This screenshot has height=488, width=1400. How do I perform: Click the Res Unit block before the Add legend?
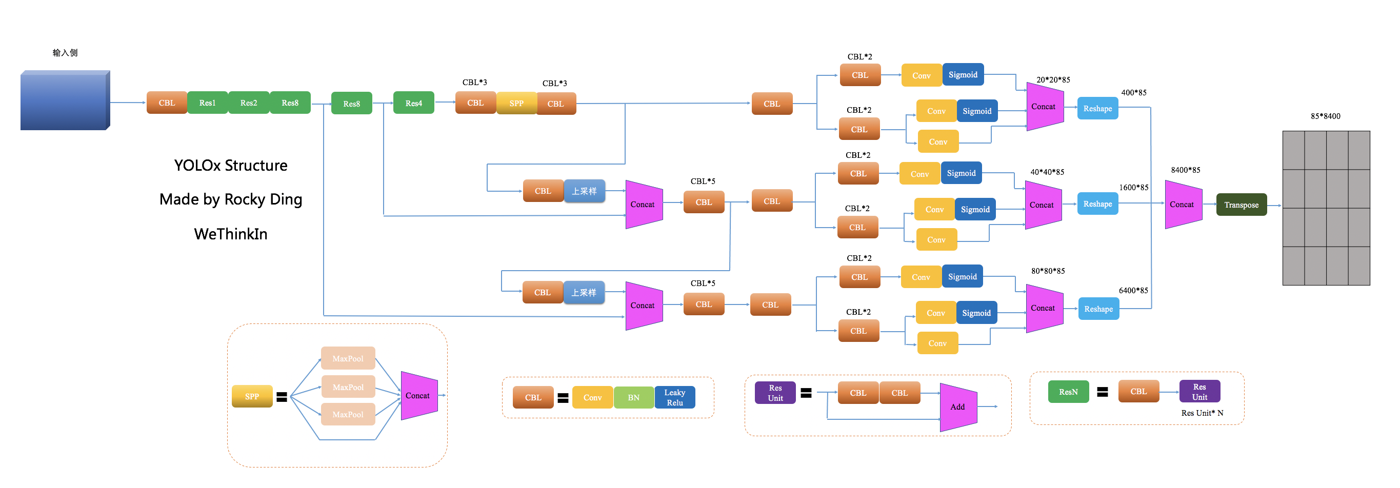point(775,393)
